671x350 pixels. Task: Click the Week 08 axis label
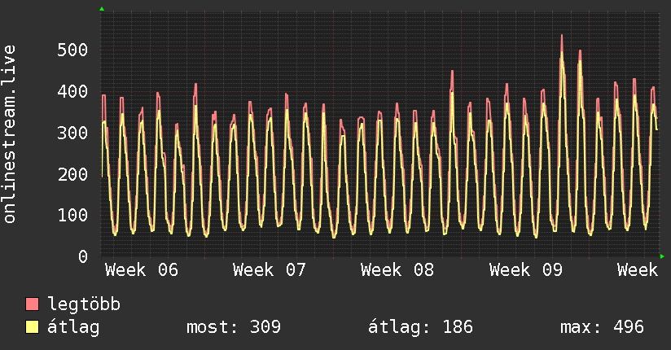[397, 270]
